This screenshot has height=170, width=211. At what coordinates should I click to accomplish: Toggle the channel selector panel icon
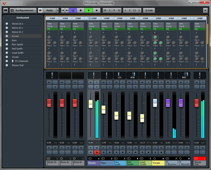(6, 10)
